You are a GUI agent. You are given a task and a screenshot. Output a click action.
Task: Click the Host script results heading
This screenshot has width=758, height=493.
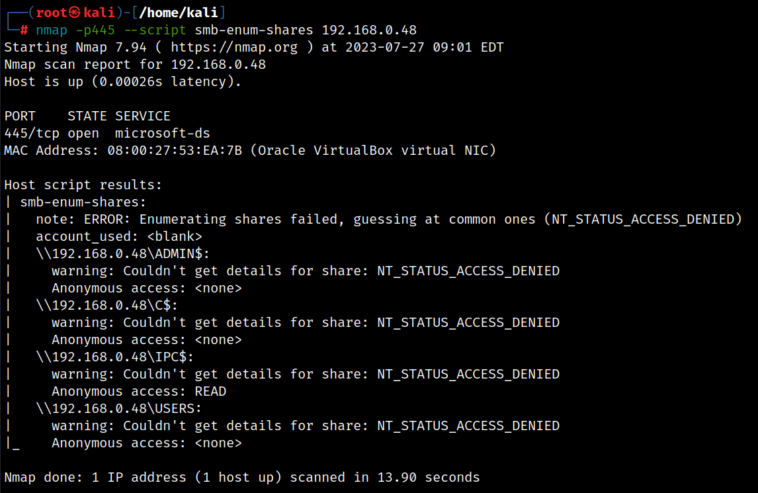coord(83,185)
